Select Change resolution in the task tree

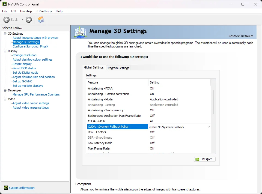[25, 55]
